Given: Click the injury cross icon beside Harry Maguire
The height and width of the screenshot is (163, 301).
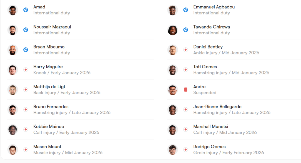Looking at the screenshot, I should 26,70.
